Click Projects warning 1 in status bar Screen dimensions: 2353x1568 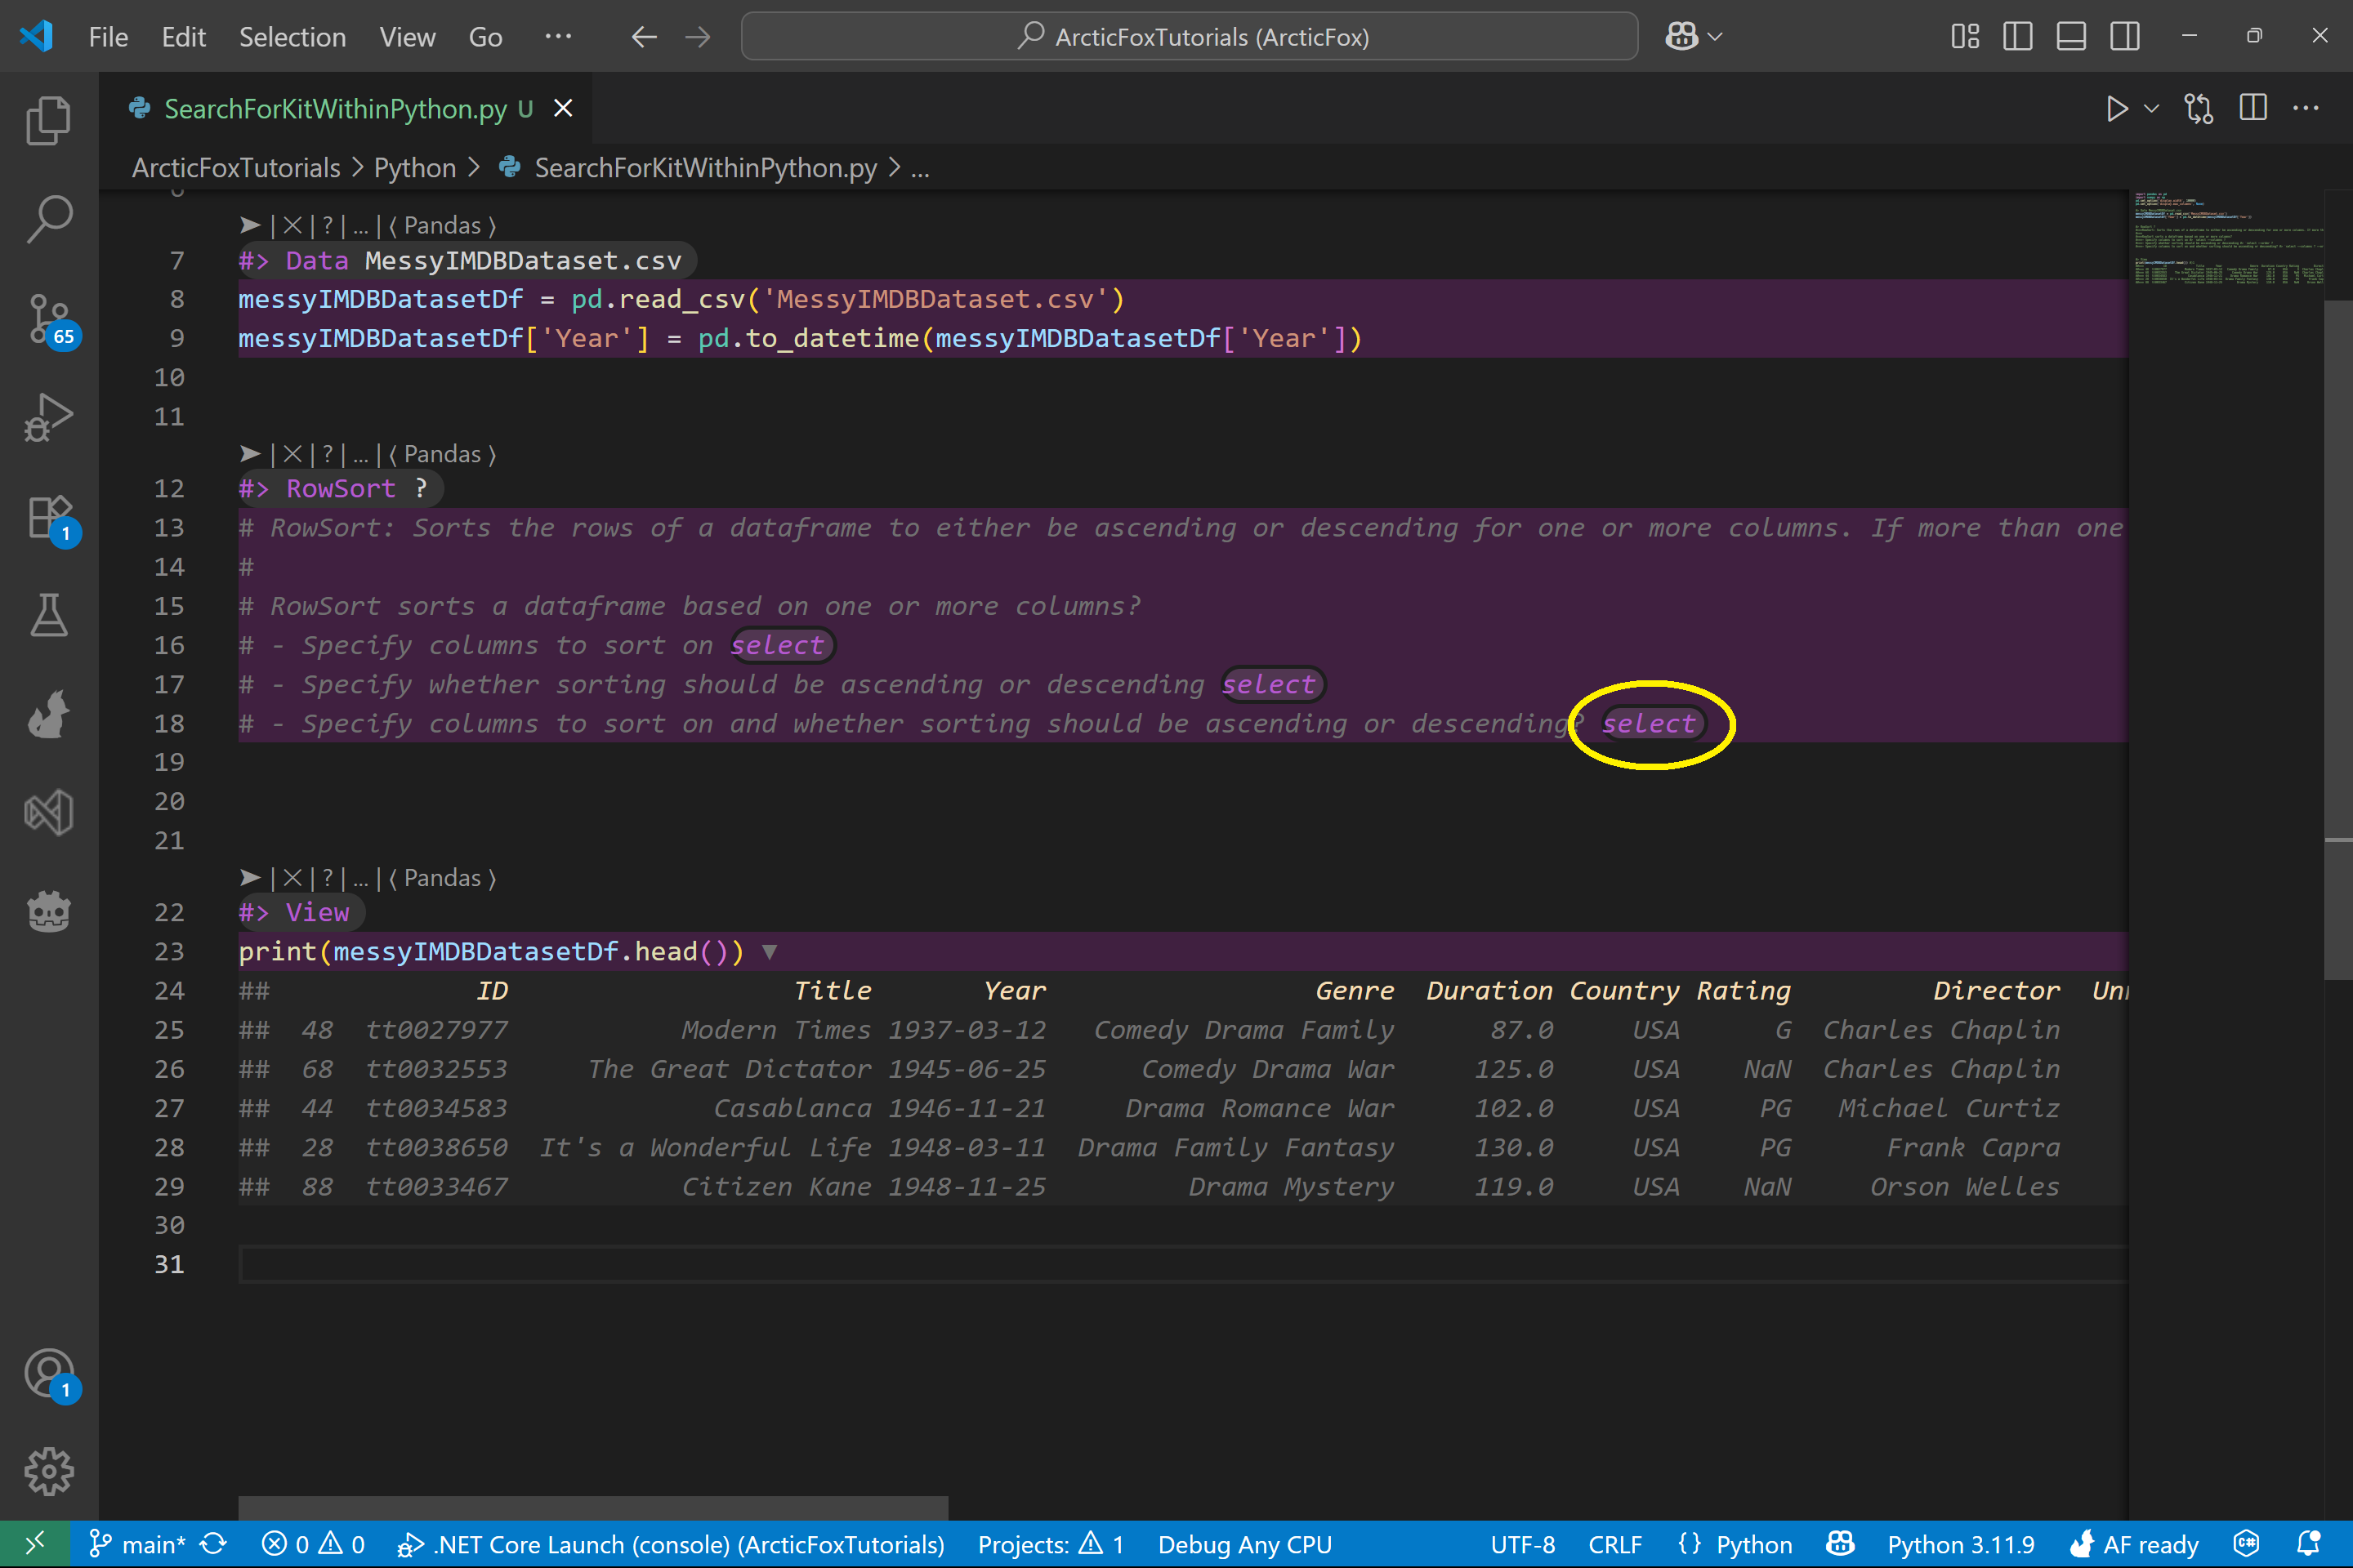pyautogui.click(x=1051, y=1545)
